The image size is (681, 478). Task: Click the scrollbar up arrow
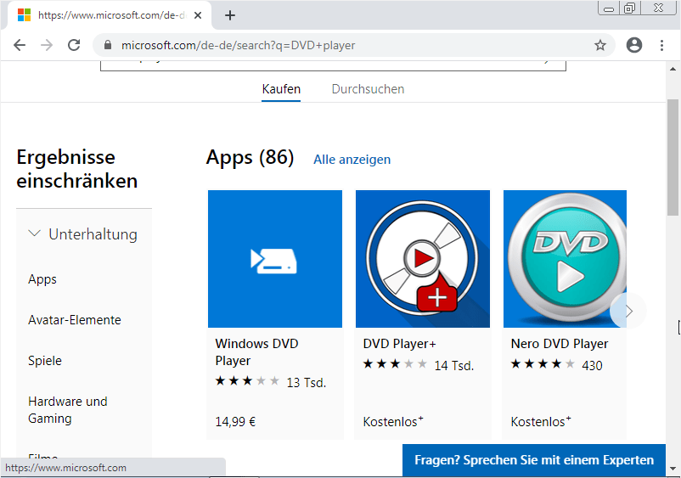(673, 69)
